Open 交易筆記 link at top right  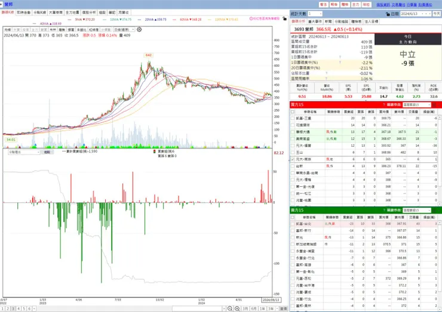pyautogui.click(x=398, y=5)
